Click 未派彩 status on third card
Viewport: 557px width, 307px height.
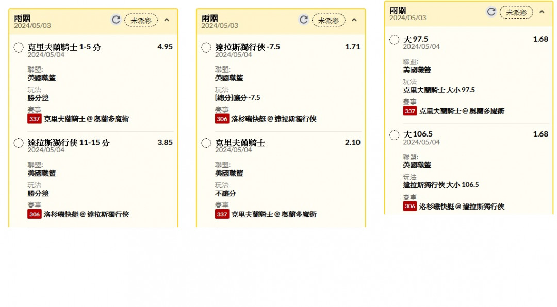click(x=516, y=12)
